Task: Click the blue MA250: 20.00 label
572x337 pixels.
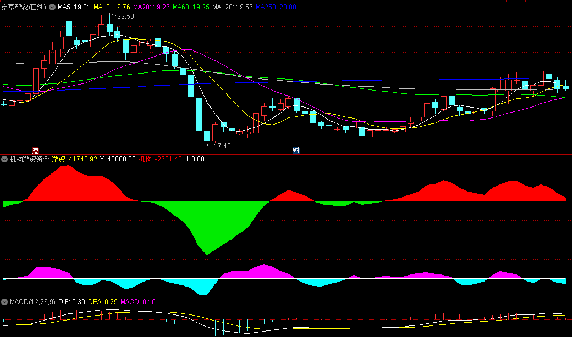Action: click(x=276, y=7)
